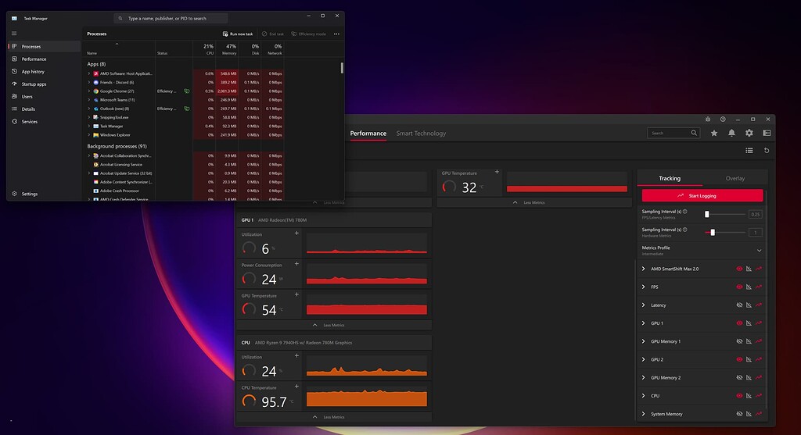This screenshot has width=801, height=435.
Task: Click the red trend icon for FPS
Action: [759, 287]
